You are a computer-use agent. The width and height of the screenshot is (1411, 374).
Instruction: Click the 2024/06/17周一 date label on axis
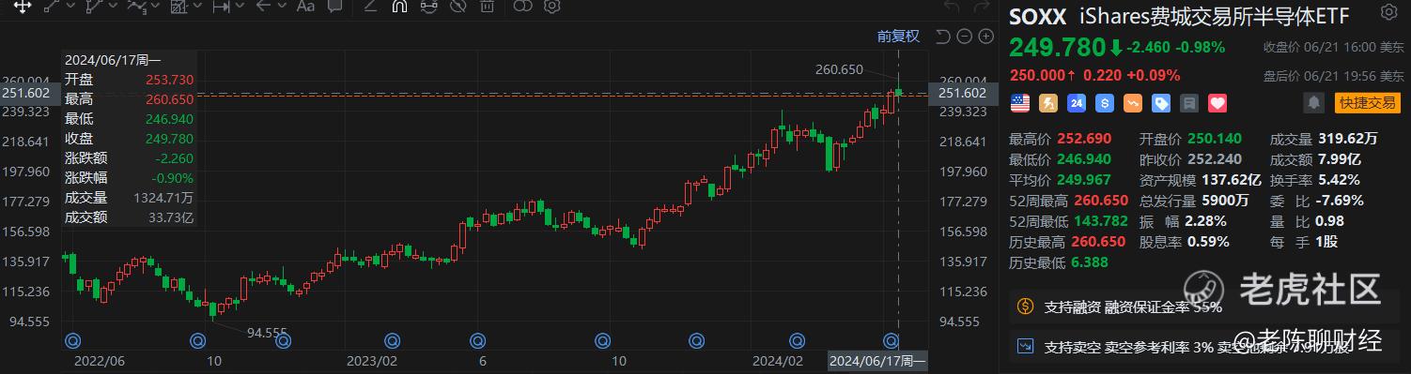(x=876, y=360)
